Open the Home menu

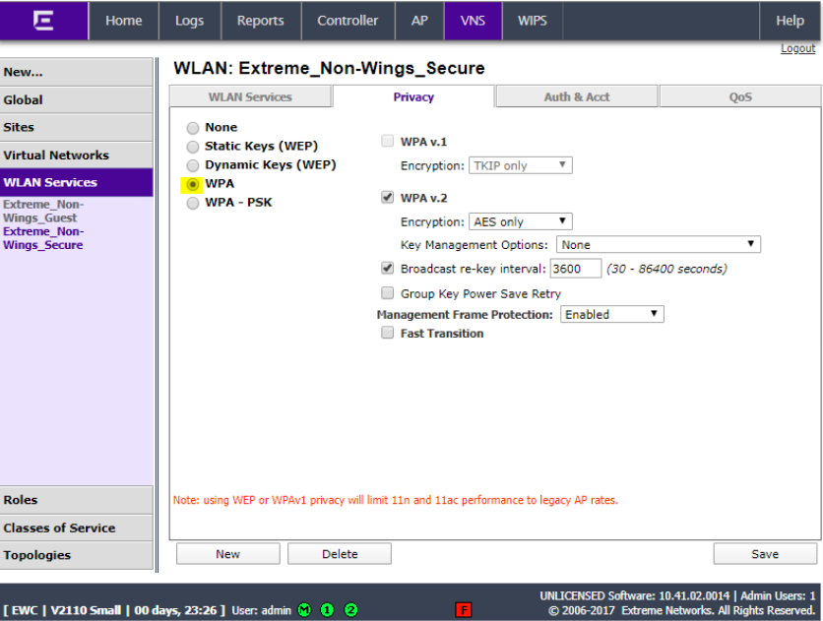124,21
